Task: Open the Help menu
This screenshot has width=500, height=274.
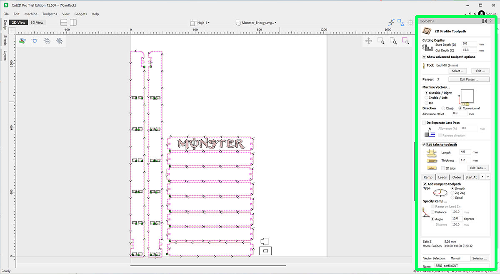Action: tap(95, 14)
